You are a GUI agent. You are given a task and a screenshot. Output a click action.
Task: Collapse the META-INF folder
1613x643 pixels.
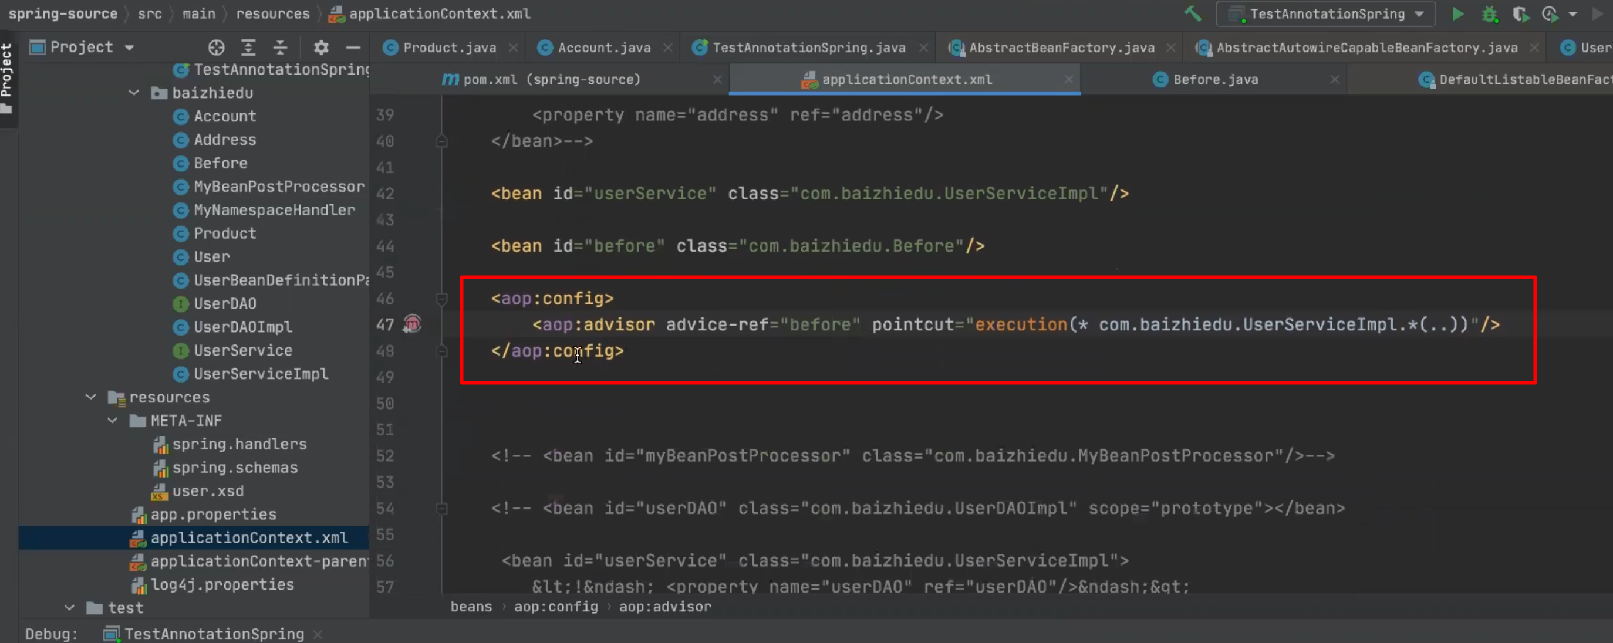tap(112, 420)
